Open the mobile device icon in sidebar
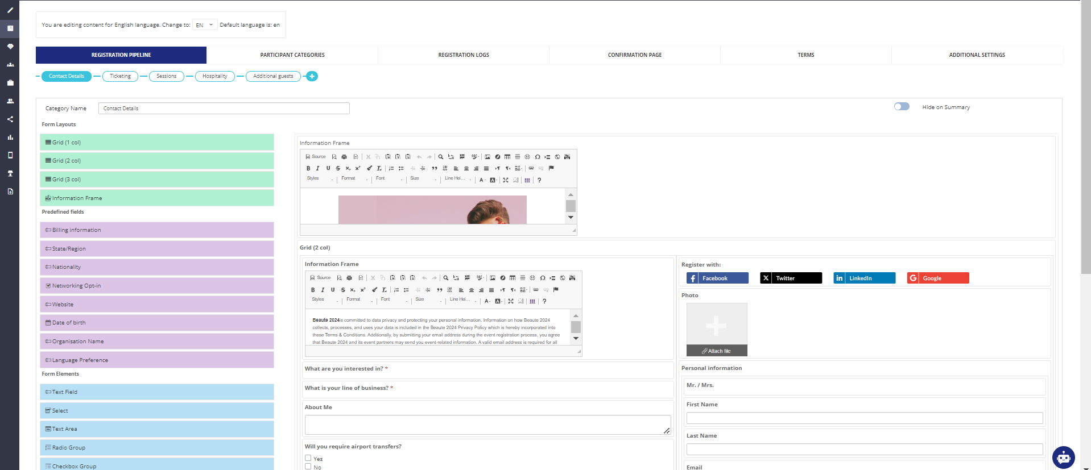 [10, 155]
